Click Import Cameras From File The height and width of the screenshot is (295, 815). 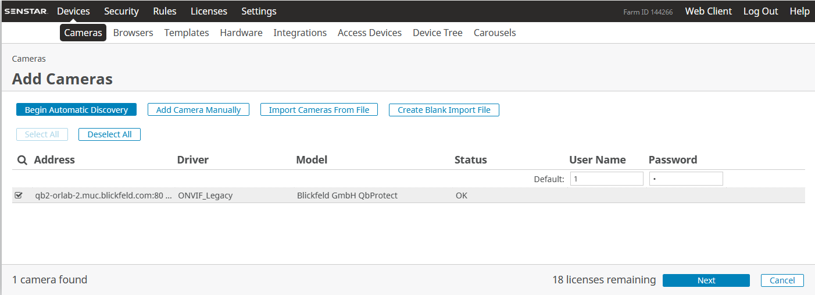[319, 109]
